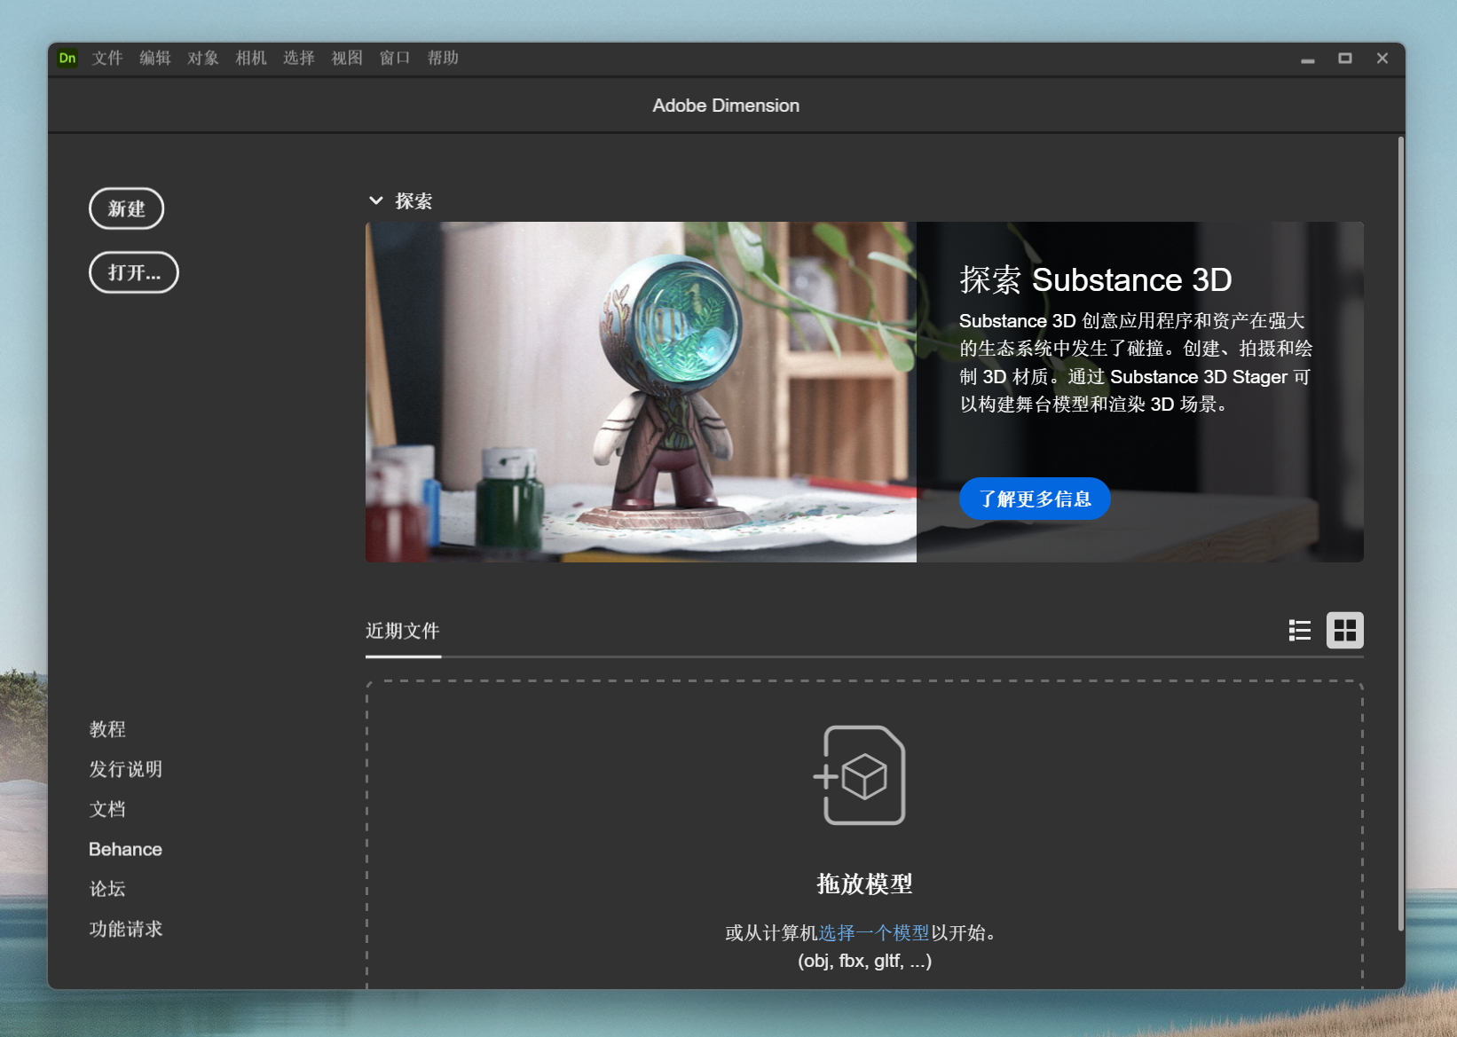The height and width of the screenshot is (1037, 1457).
Task: Click the 新建 button
Action: pyautogui.click(x=127, y=208)
